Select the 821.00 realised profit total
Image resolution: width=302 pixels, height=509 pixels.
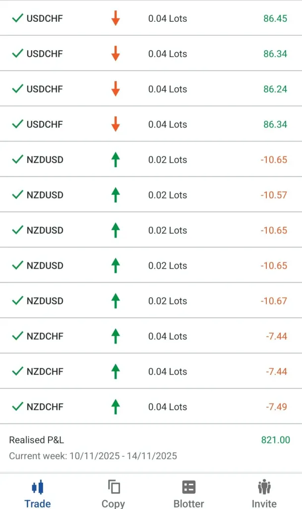[x=276, y=440]
